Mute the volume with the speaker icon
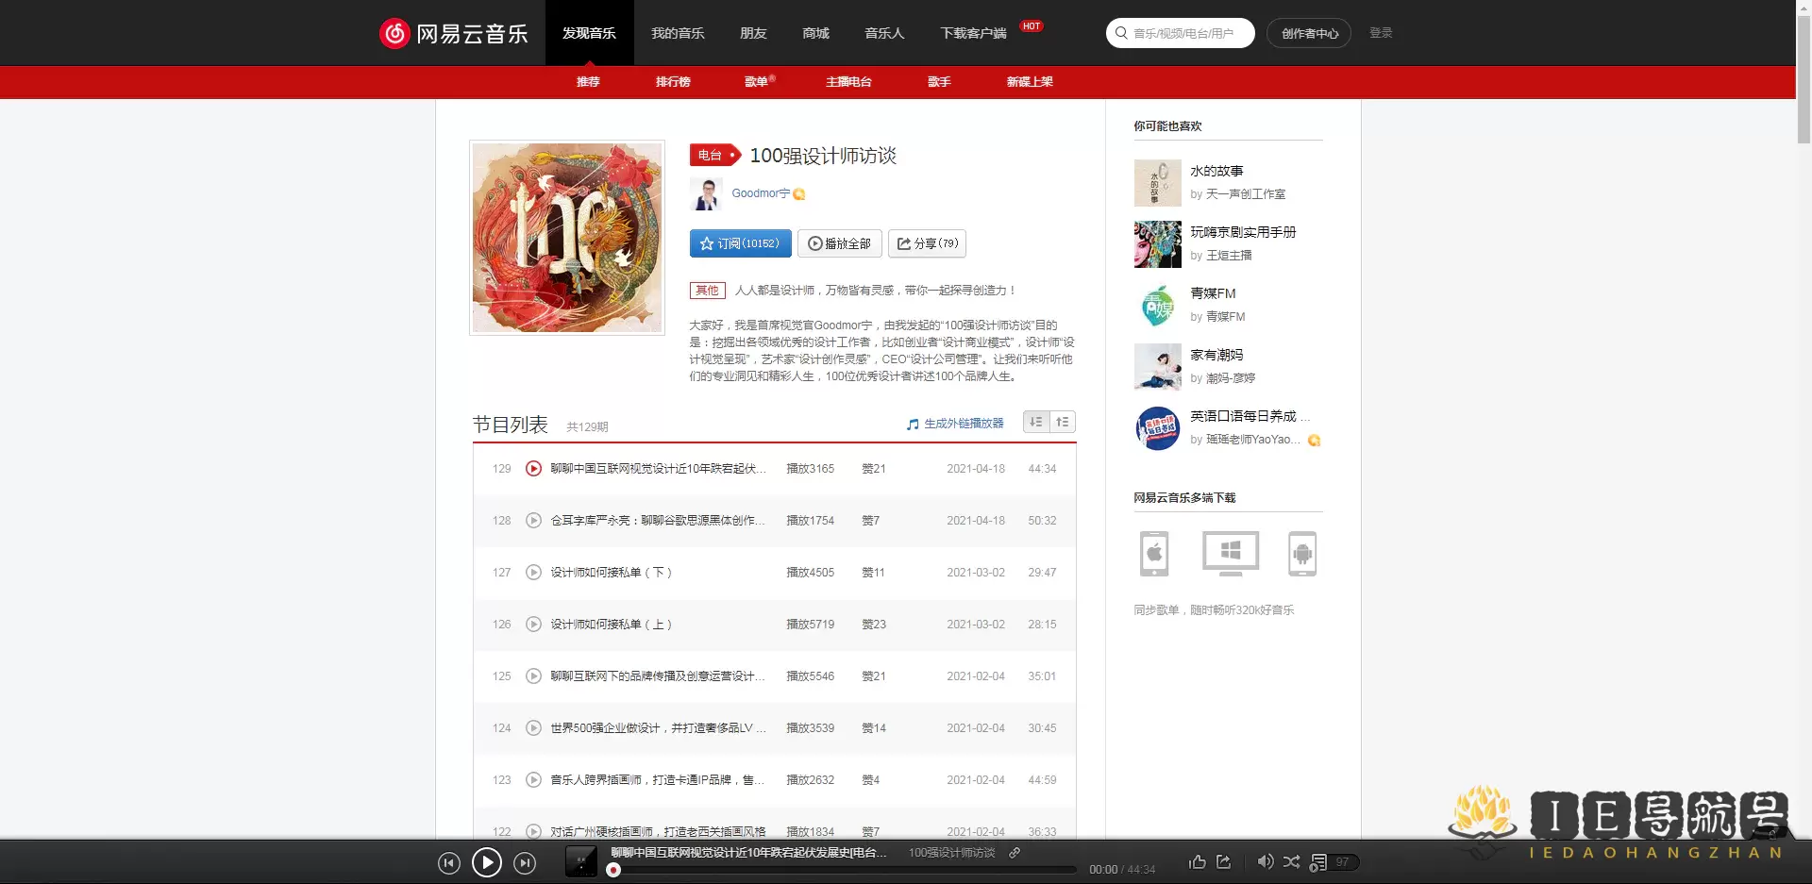Viewport: 1812px width, 884px height. (x=1266, y=862)
